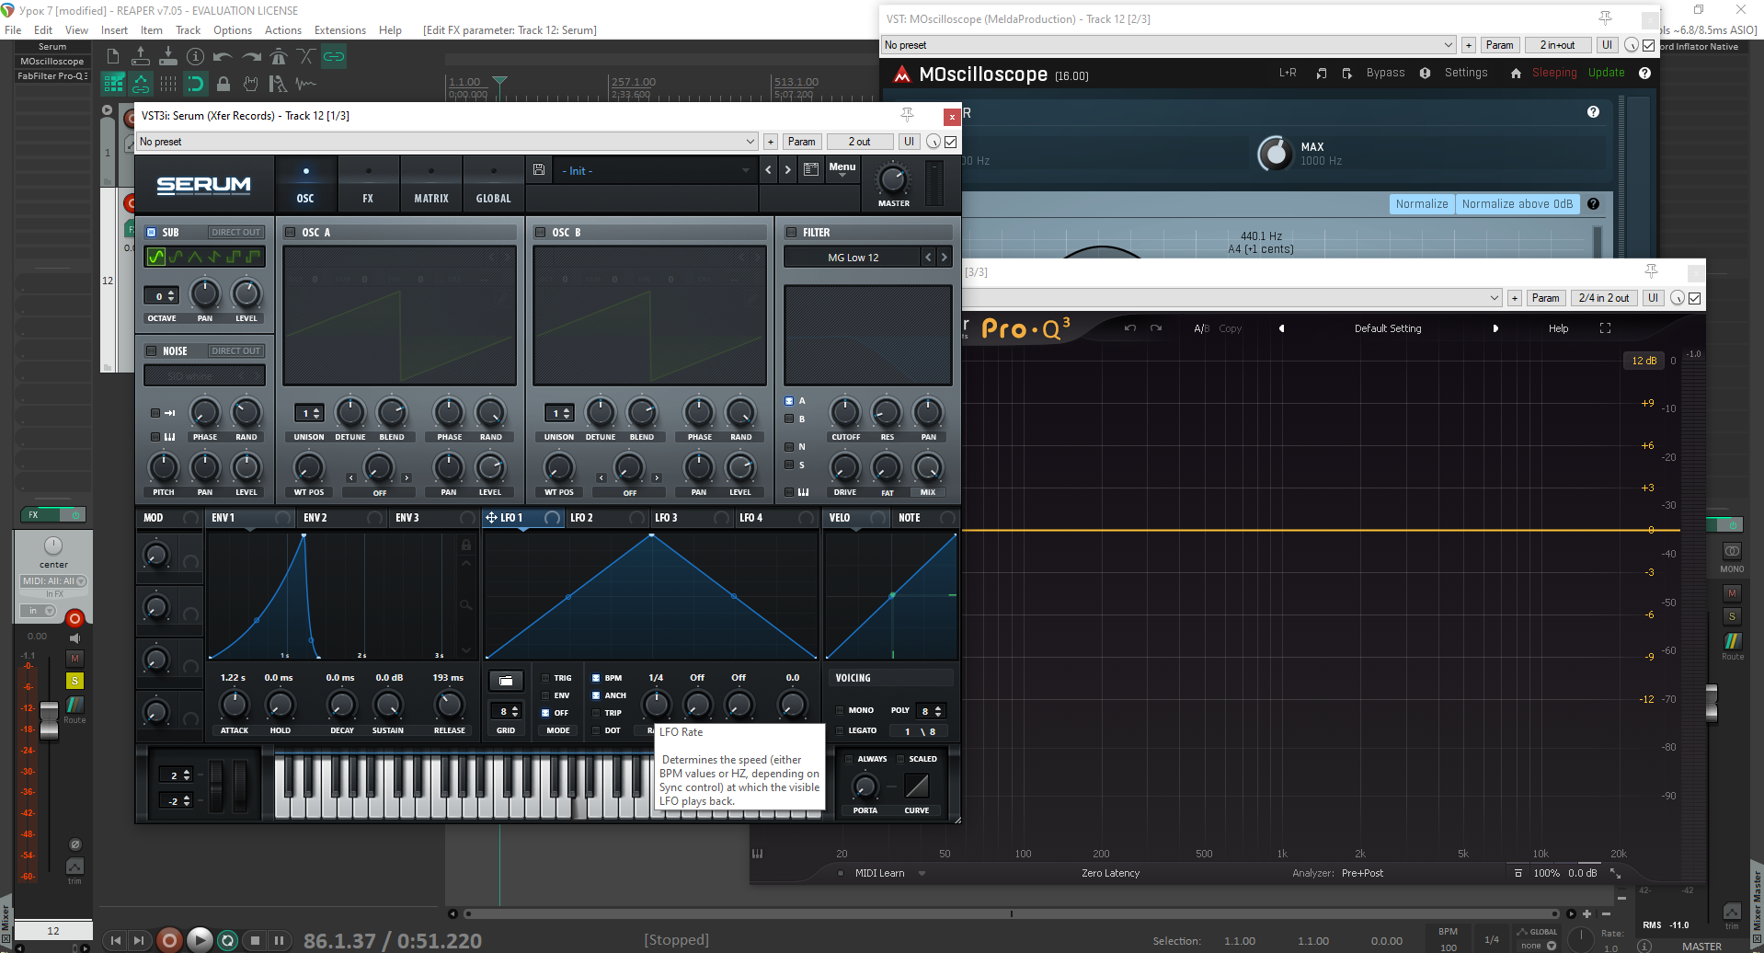1764x953 pixels.
Task: Click MIDI Learn in Pro-Q 3
Action: pos(879,873)
